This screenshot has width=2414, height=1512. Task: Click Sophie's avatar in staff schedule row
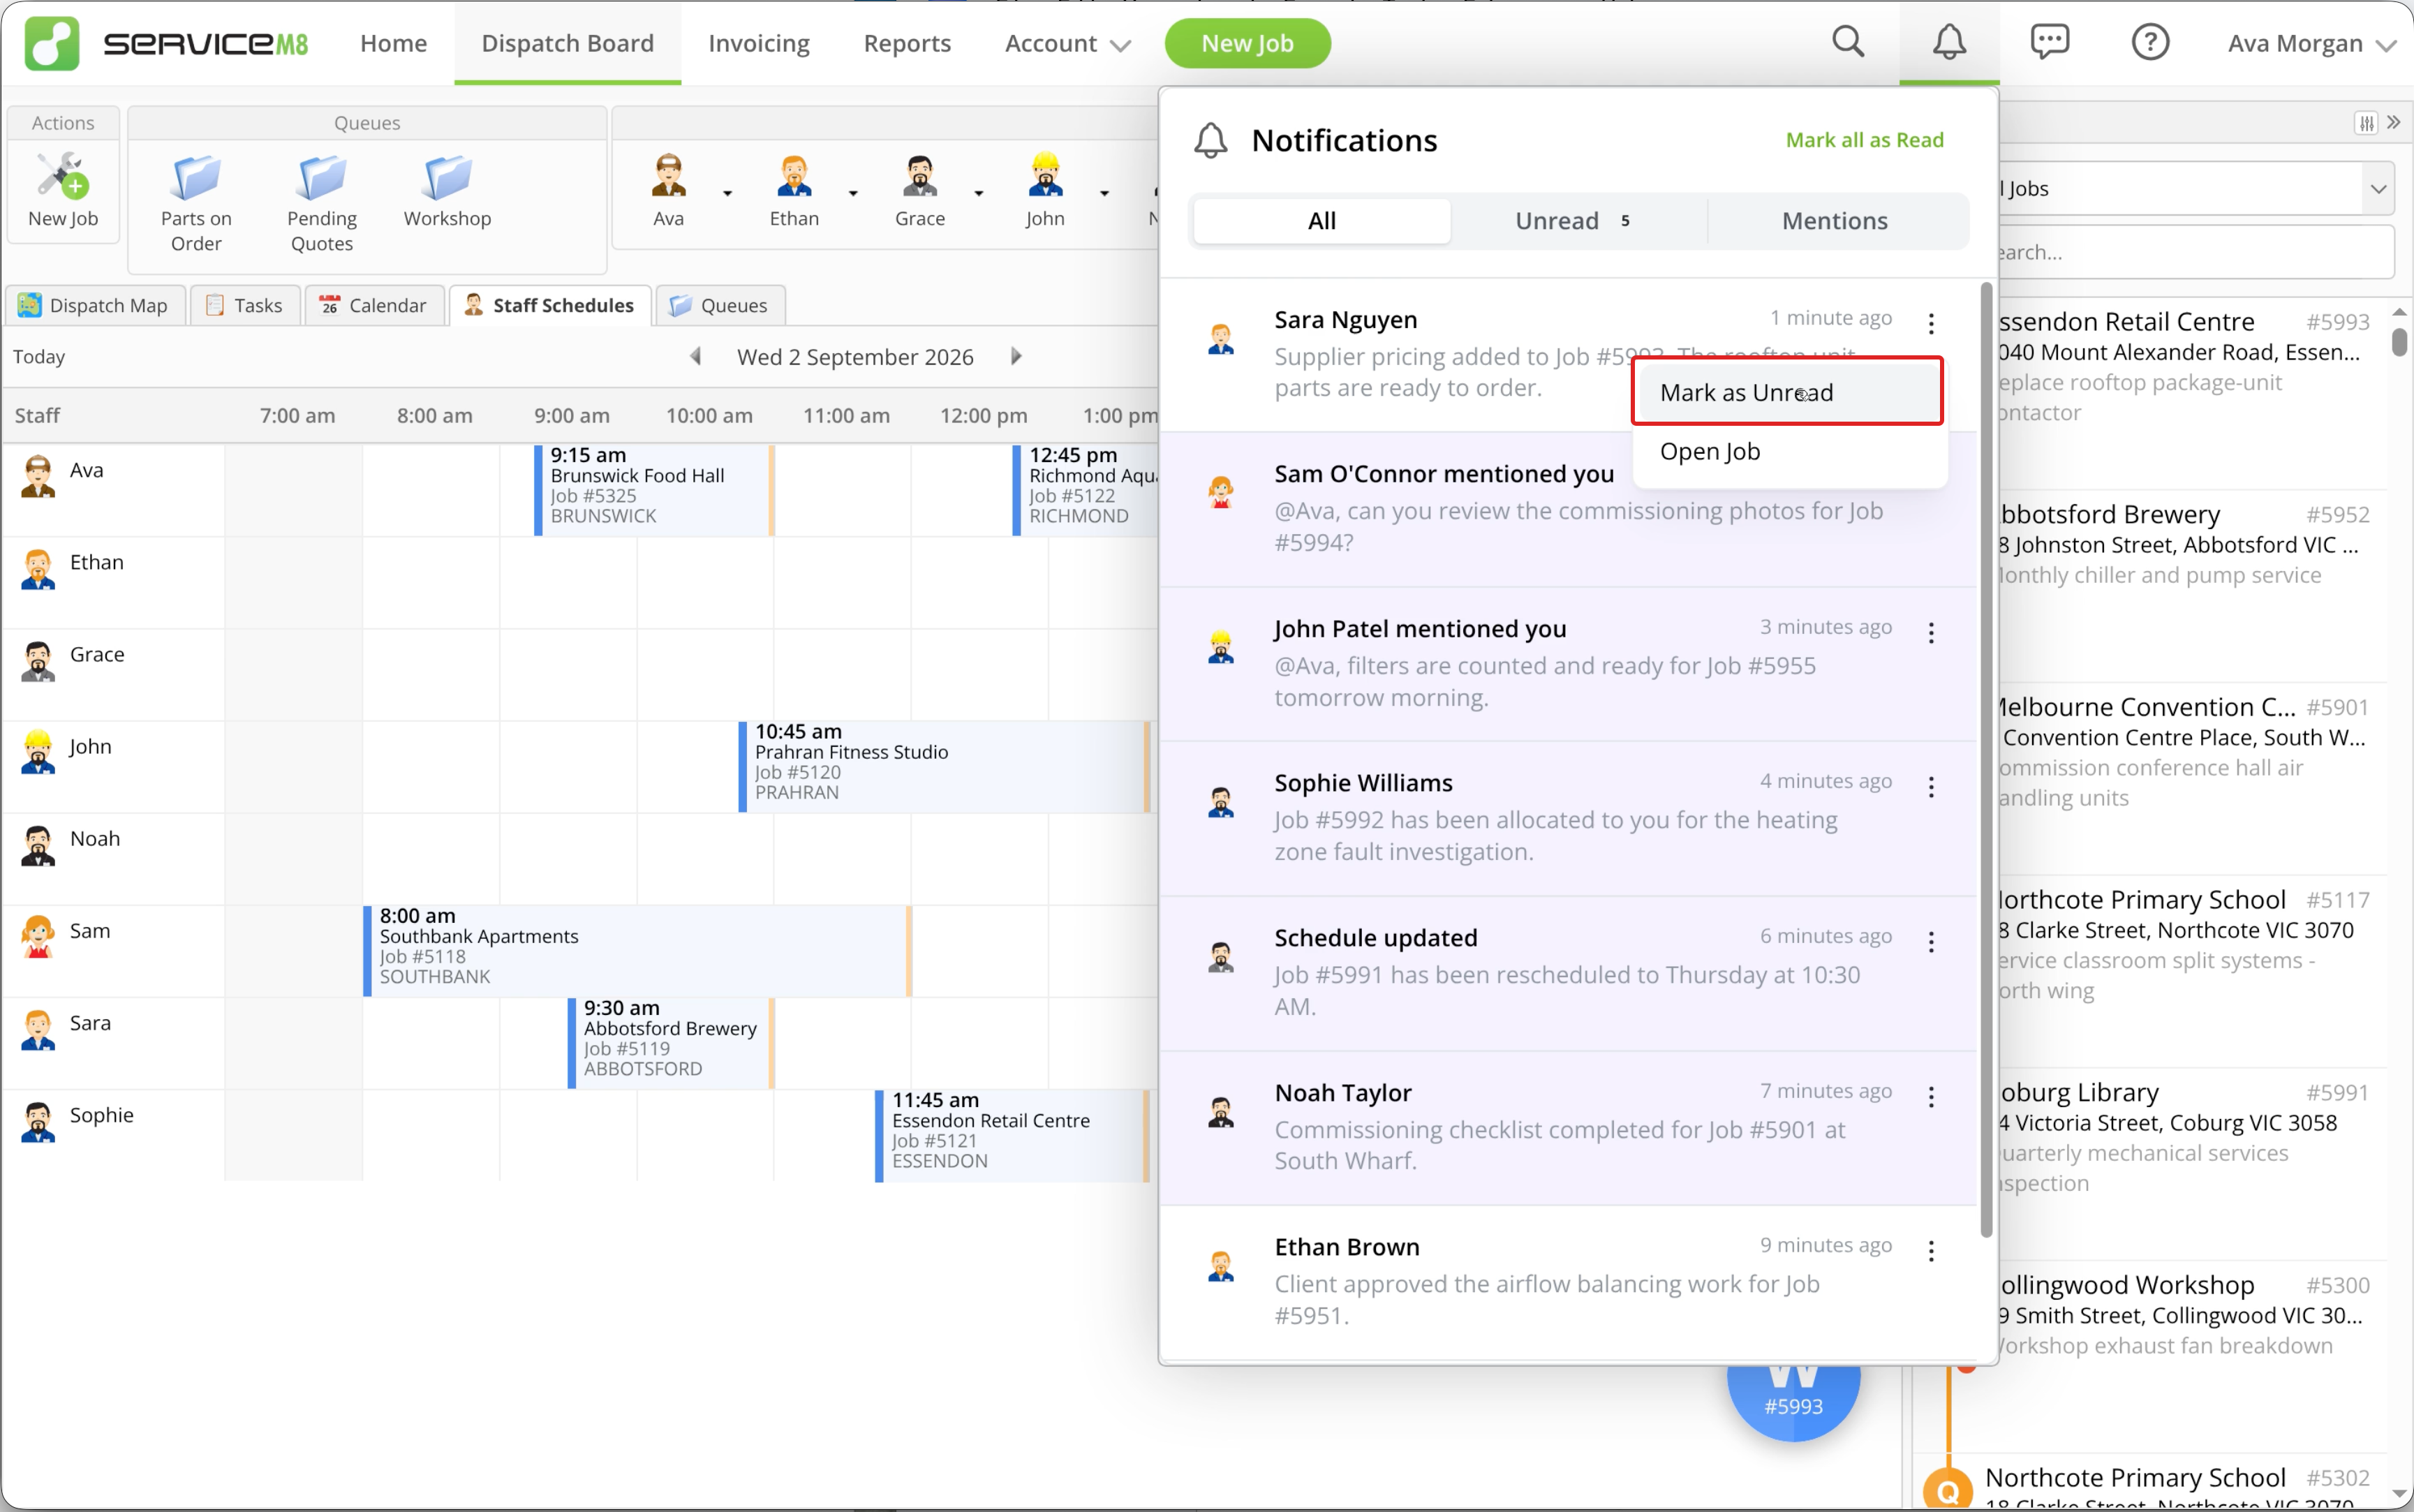pos(38,1121)
